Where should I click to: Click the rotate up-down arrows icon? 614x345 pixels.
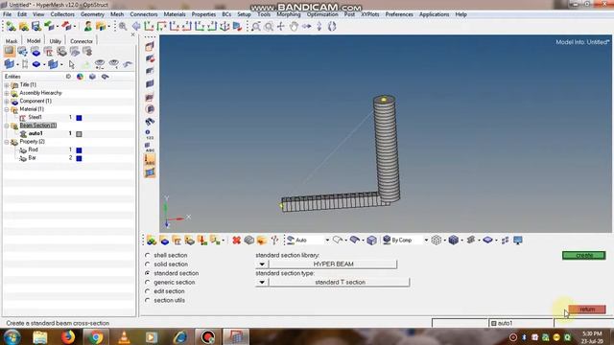coord(319,26)
